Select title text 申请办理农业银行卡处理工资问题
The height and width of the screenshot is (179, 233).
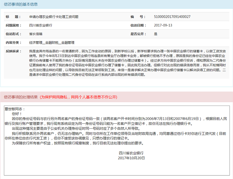(54, 17)
